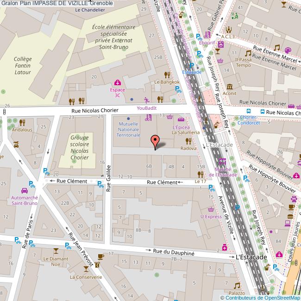Click the Le 17 restaurant icon
Viewport: 301px width, 301px height.
[201, 174]
